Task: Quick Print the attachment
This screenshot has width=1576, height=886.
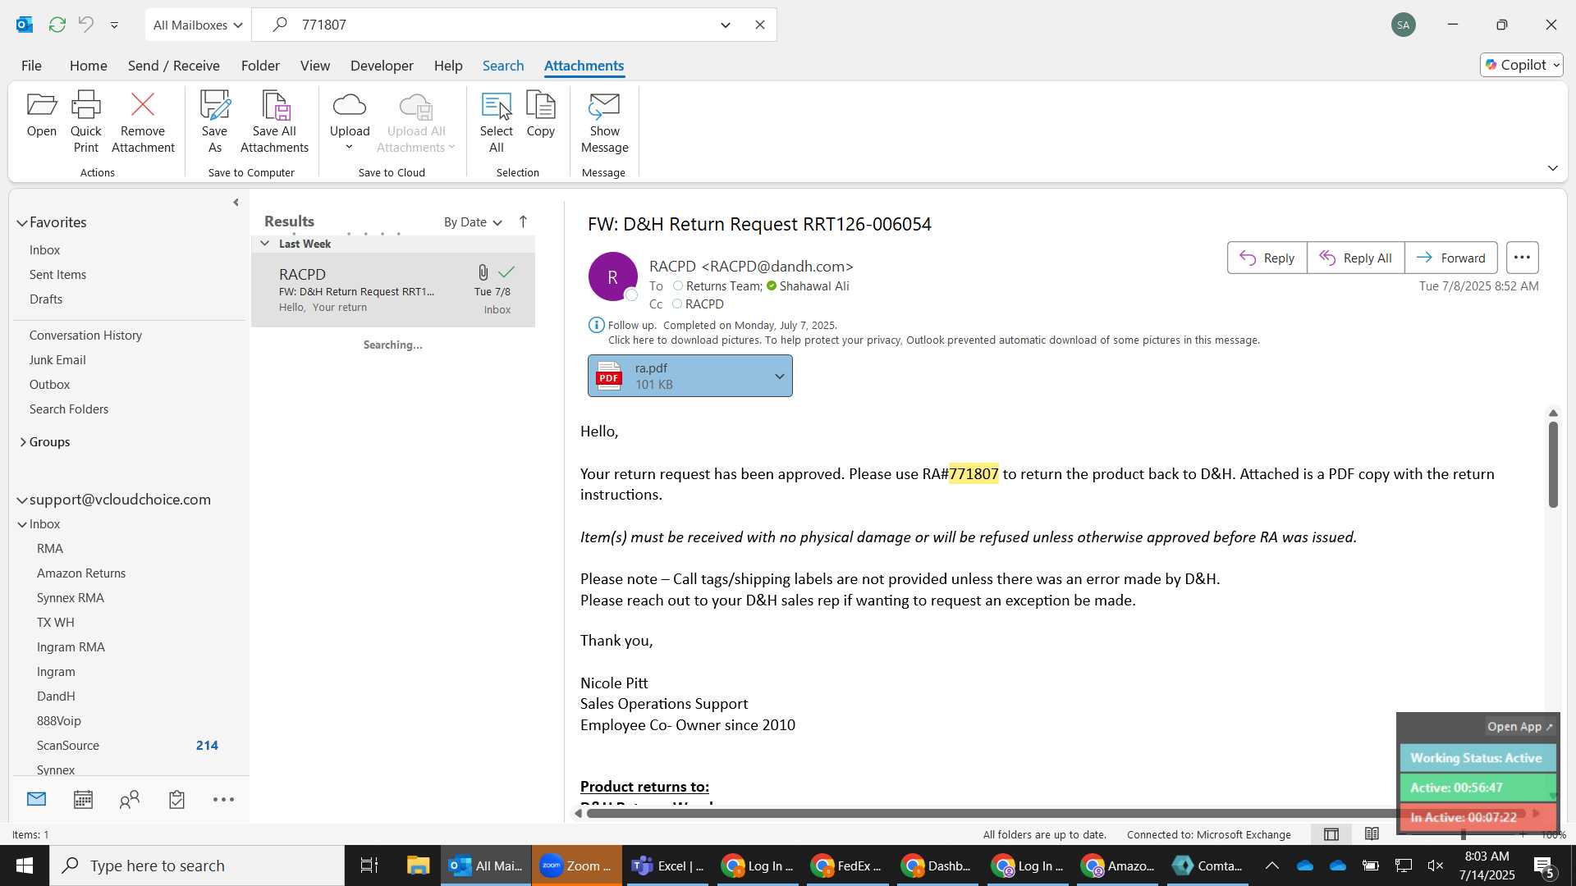Action: pos(85,122)
